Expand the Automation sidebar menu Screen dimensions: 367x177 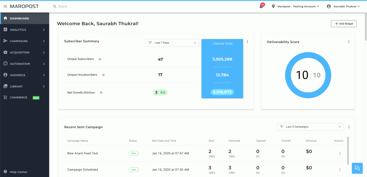(x=24, y=64)
